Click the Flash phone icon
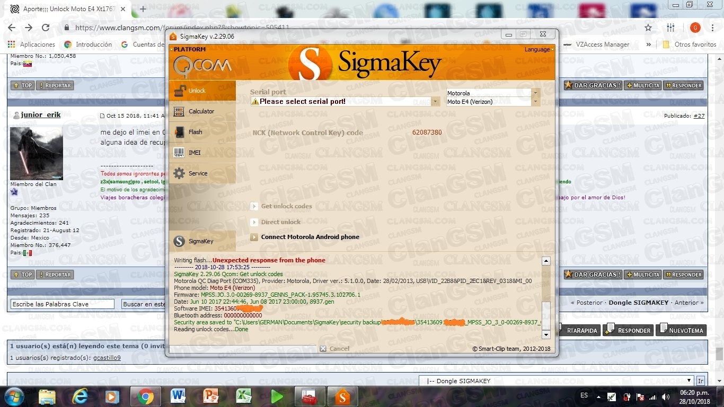 click(x=179, y=132)
